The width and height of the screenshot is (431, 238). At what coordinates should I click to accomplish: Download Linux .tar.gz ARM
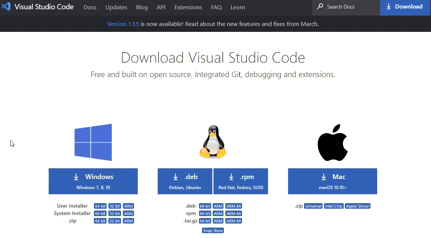218,221
